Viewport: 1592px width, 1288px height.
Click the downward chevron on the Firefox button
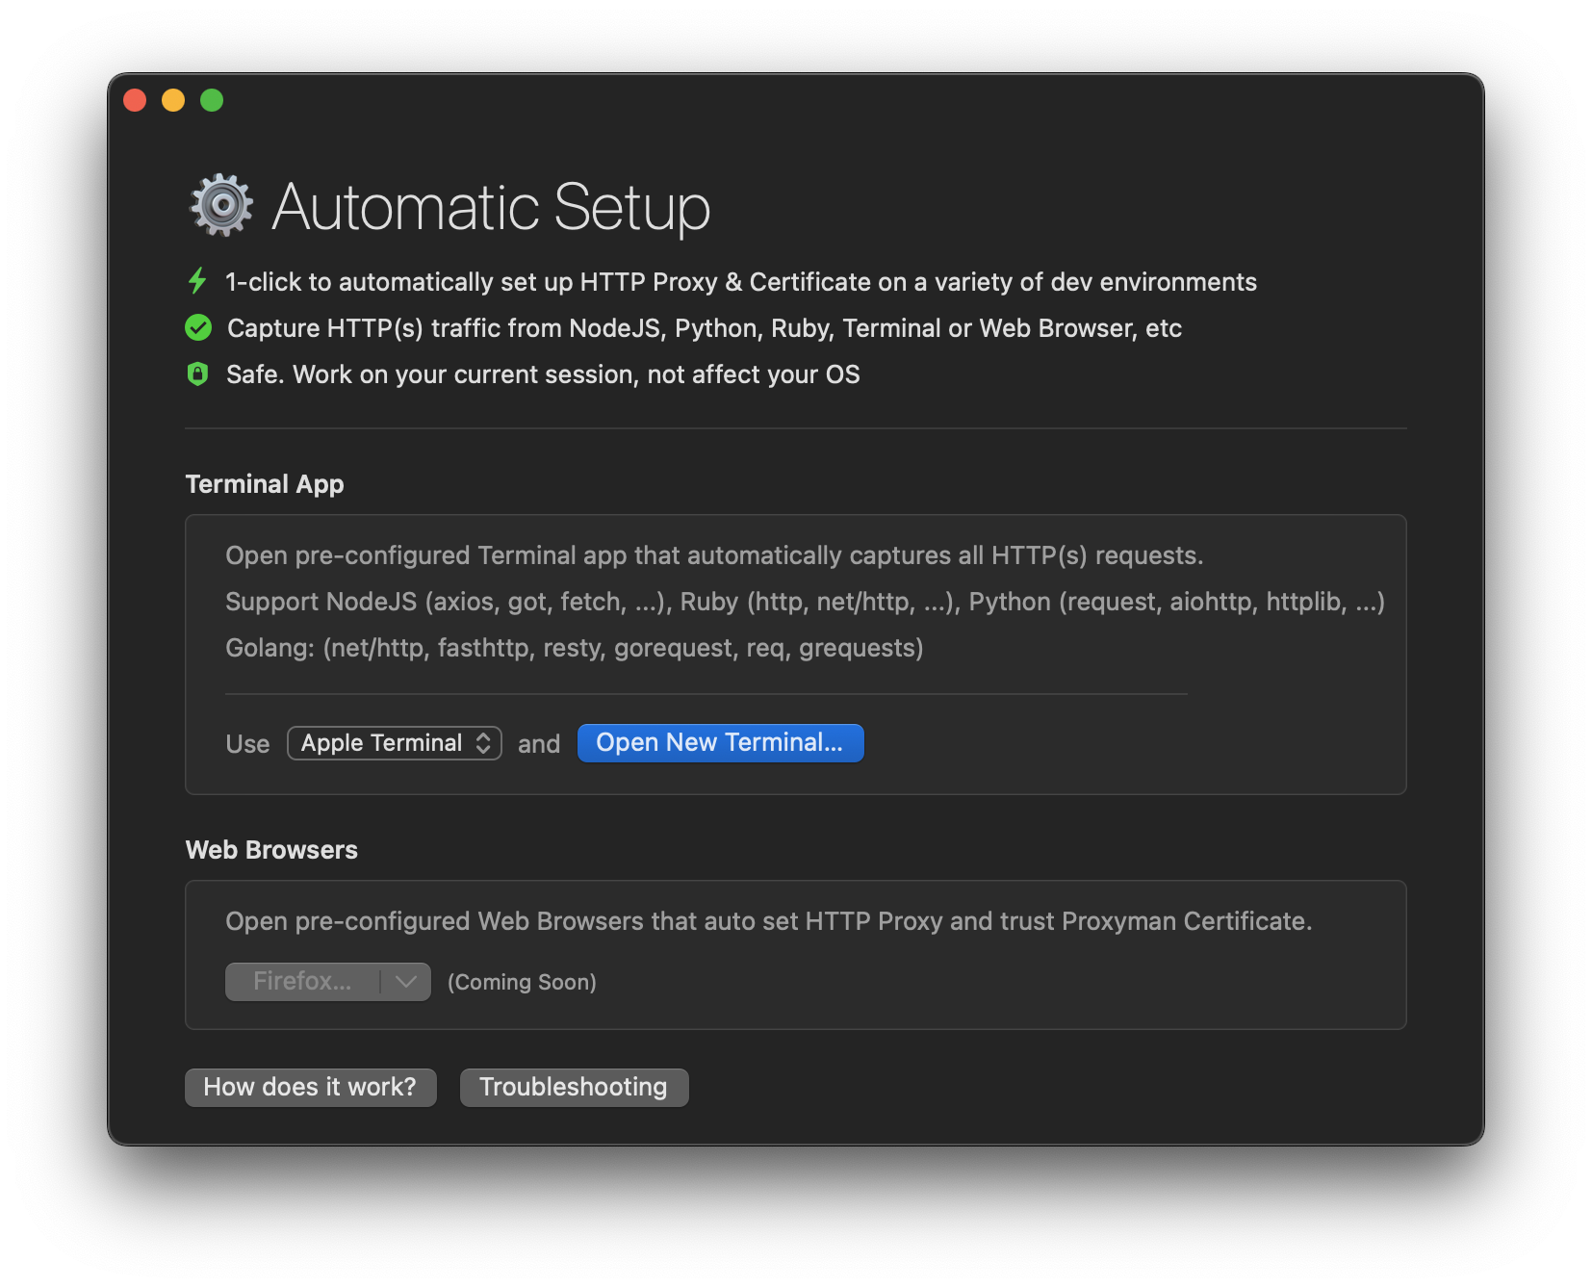[x=404, y=981]
